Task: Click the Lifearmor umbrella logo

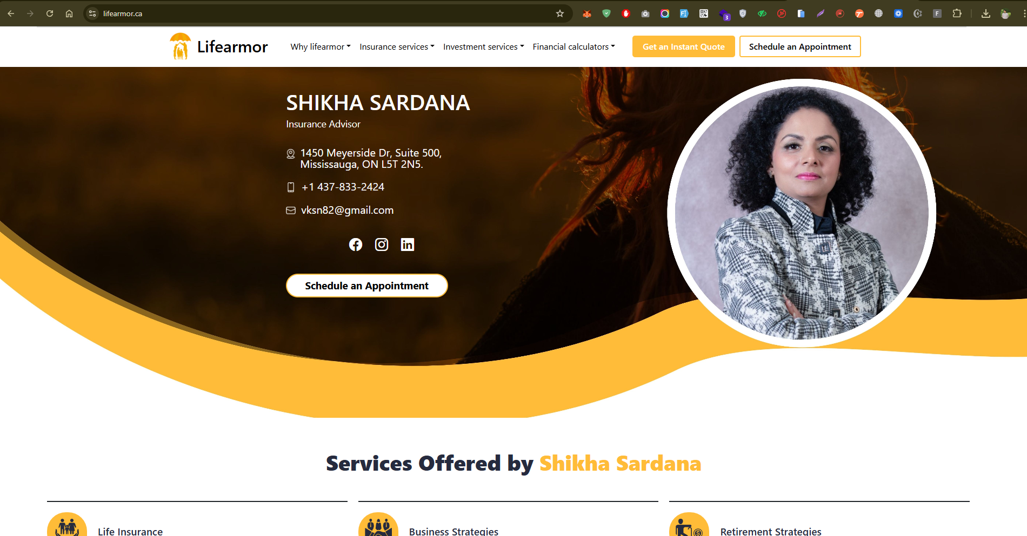Action: (x=180, y=46)
